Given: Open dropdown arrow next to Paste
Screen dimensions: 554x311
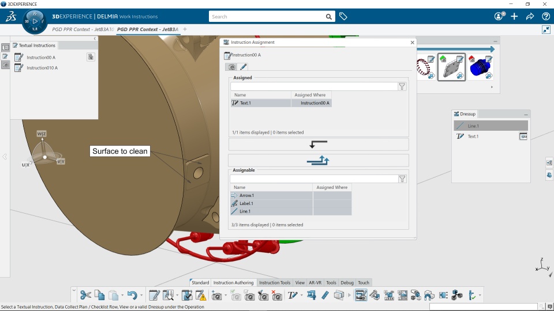Looking at the screenshot, I should 122,295.
